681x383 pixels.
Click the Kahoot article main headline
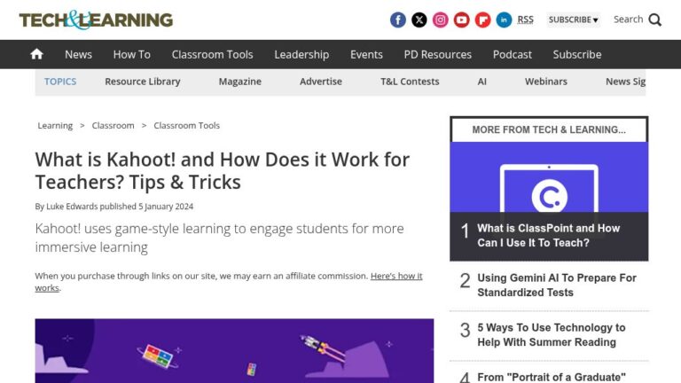(x=223, y=170)
